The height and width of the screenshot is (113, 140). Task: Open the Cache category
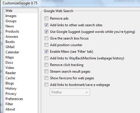click(21, 78)
